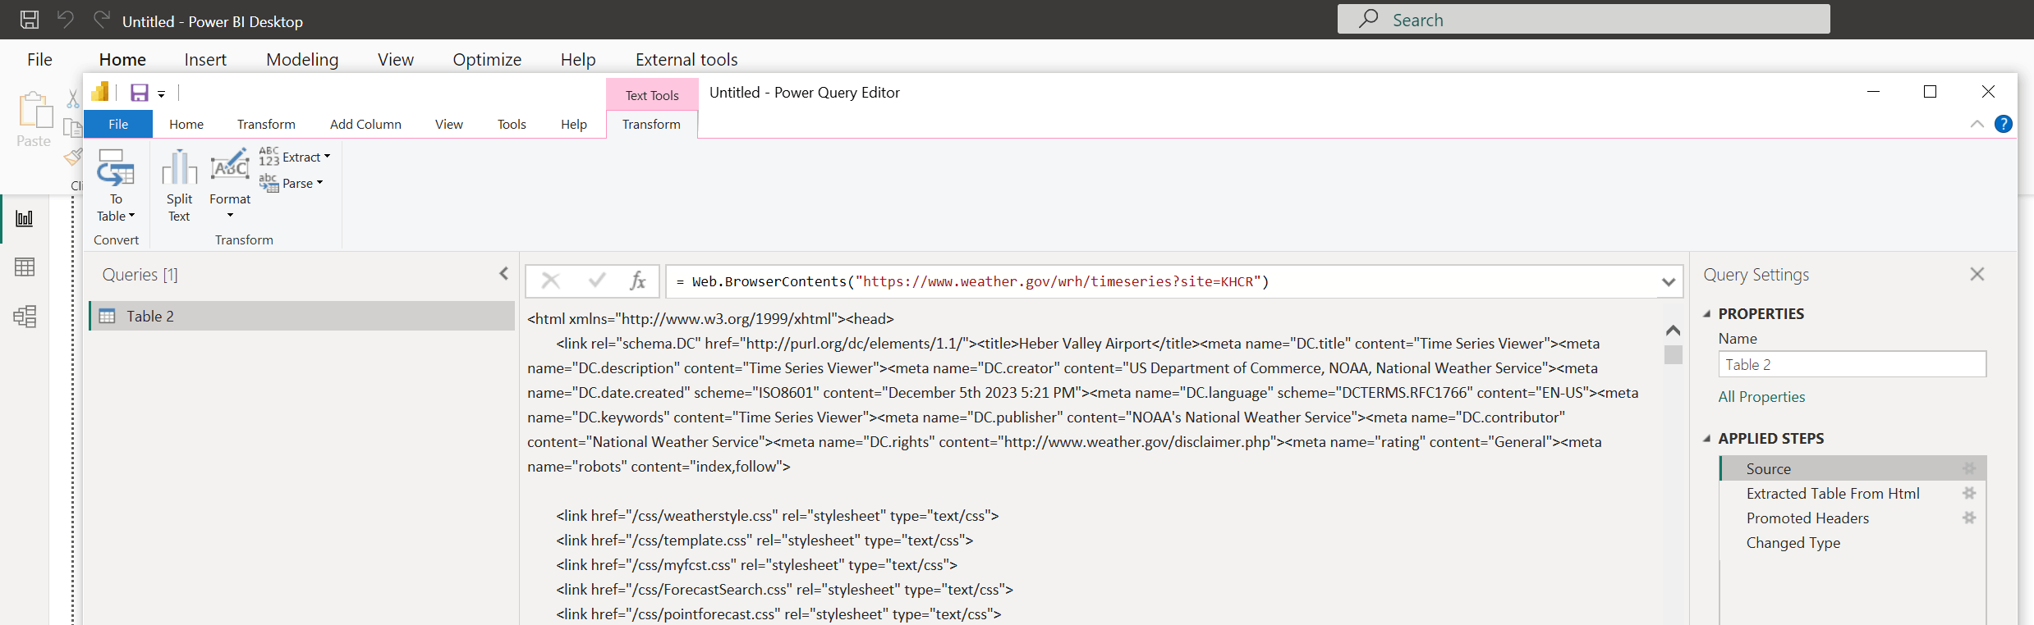Open the Add Column tab
Image resolution: width=2034 pixels, height=625 pixels.
pyautogui.click(x=365, y=124)
